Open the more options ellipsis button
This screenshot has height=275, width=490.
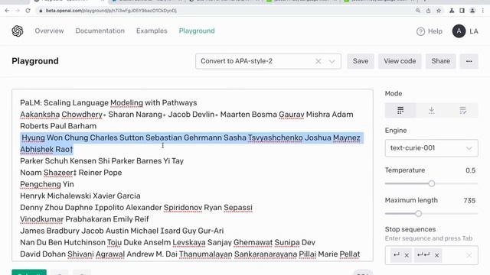pyautogui.click(x=469, y=61)
